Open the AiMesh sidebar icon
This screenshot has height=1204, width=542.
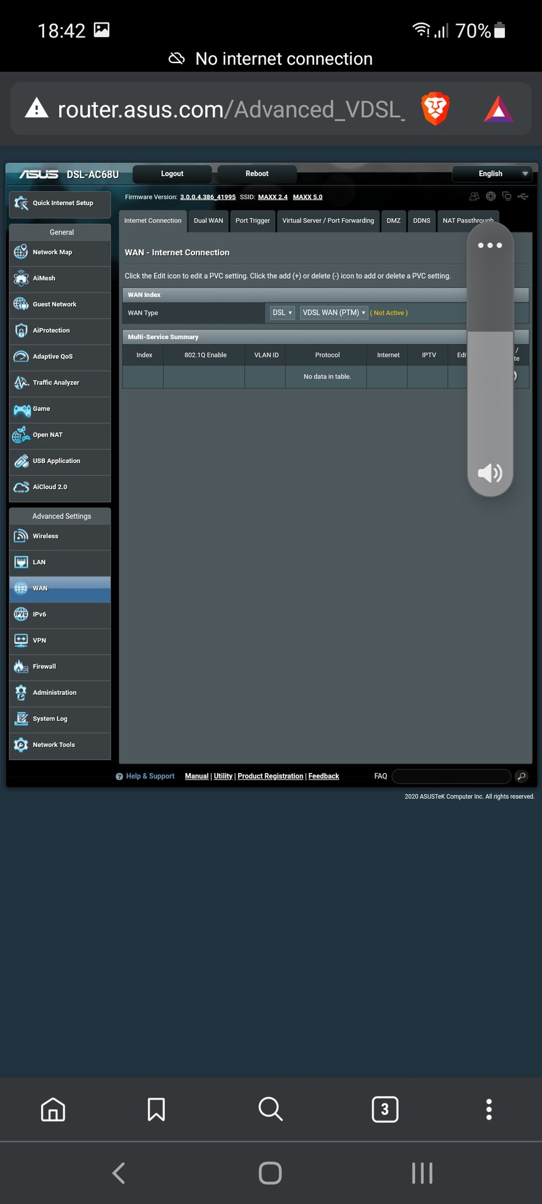(21, 278)
